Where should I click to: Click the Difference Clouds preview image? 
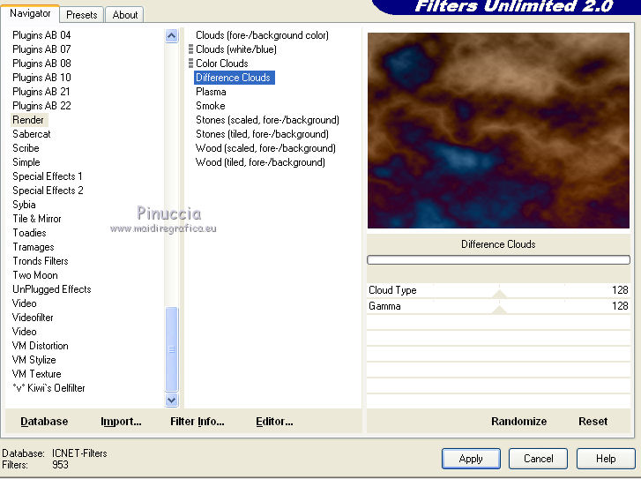[x=498, y=131]
